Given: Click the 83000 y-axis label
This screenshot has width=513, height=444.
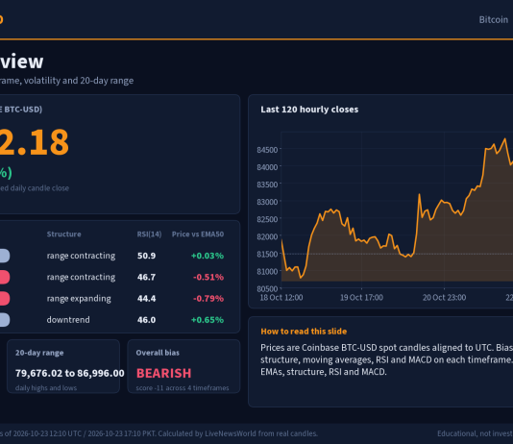Looking at the screenshot, I should click(267, 202).
